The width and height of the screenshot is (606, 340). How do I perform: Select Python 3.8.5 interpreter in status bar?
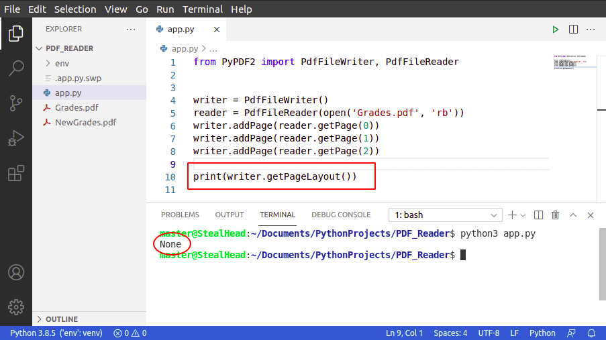click(56, 333)
